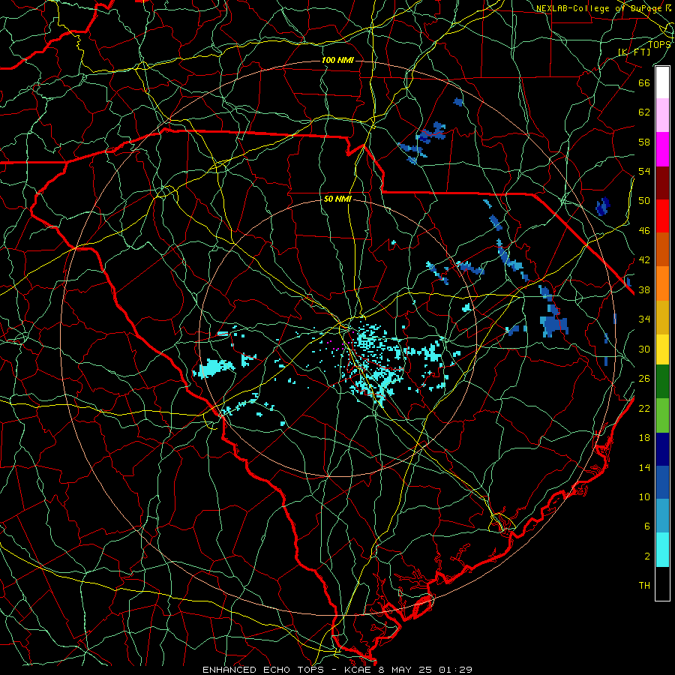The height and width of the screenshot is (675, 675).
Task: Select the 22 legend value
Action: tap(644, 408)
